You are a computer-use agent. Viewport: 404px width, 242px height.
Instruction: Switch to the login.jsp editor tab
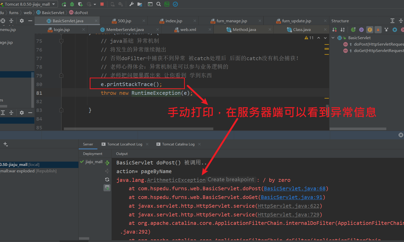[x=62, y=29]
